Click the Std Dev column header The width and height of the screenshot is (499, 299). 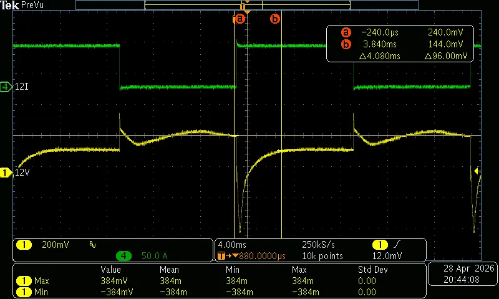(x=372, y=270)
